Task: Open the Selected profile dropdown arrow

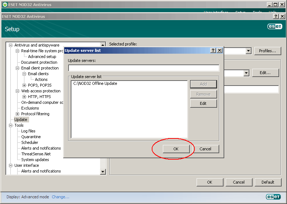Action: 248,51
